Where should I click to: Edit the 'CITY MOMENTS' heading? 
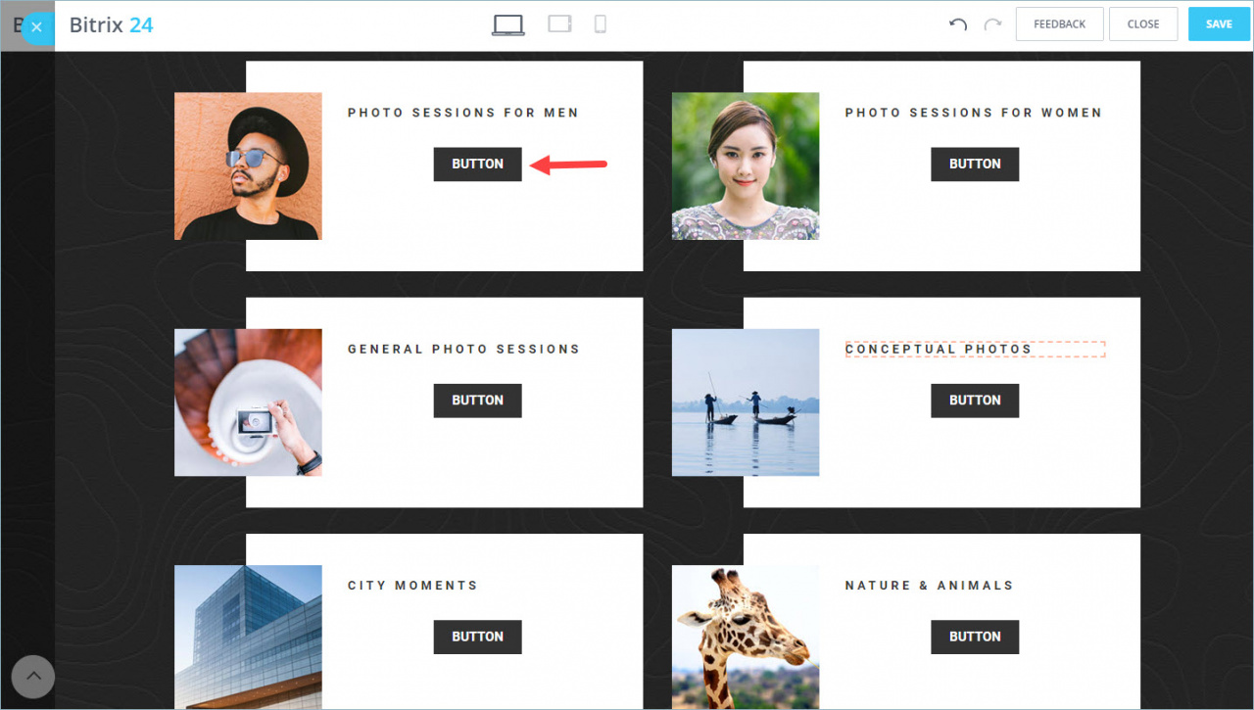(x=412, y=586)
